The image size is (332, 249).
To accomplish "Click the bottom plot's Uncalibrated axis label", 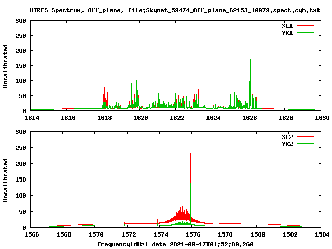I will [5, 180].
